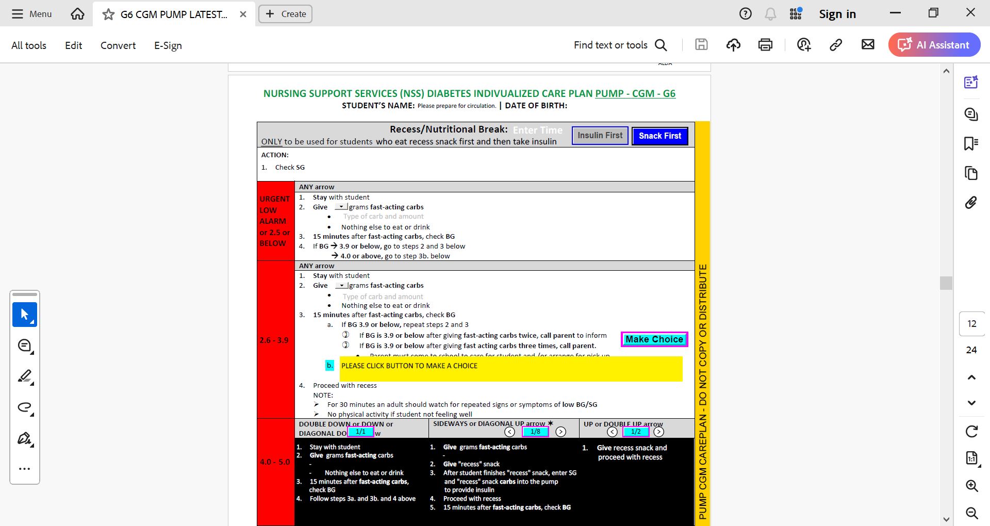Choose the highlight pen tool
The width and height of the screenshot is (990, 526).
tap(25, 377)
